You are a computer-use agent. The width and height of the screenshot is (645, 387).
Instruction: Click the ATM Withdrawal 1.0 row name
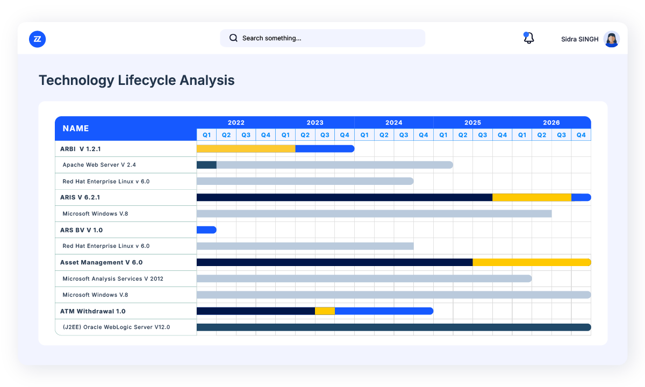click(93, 311)
